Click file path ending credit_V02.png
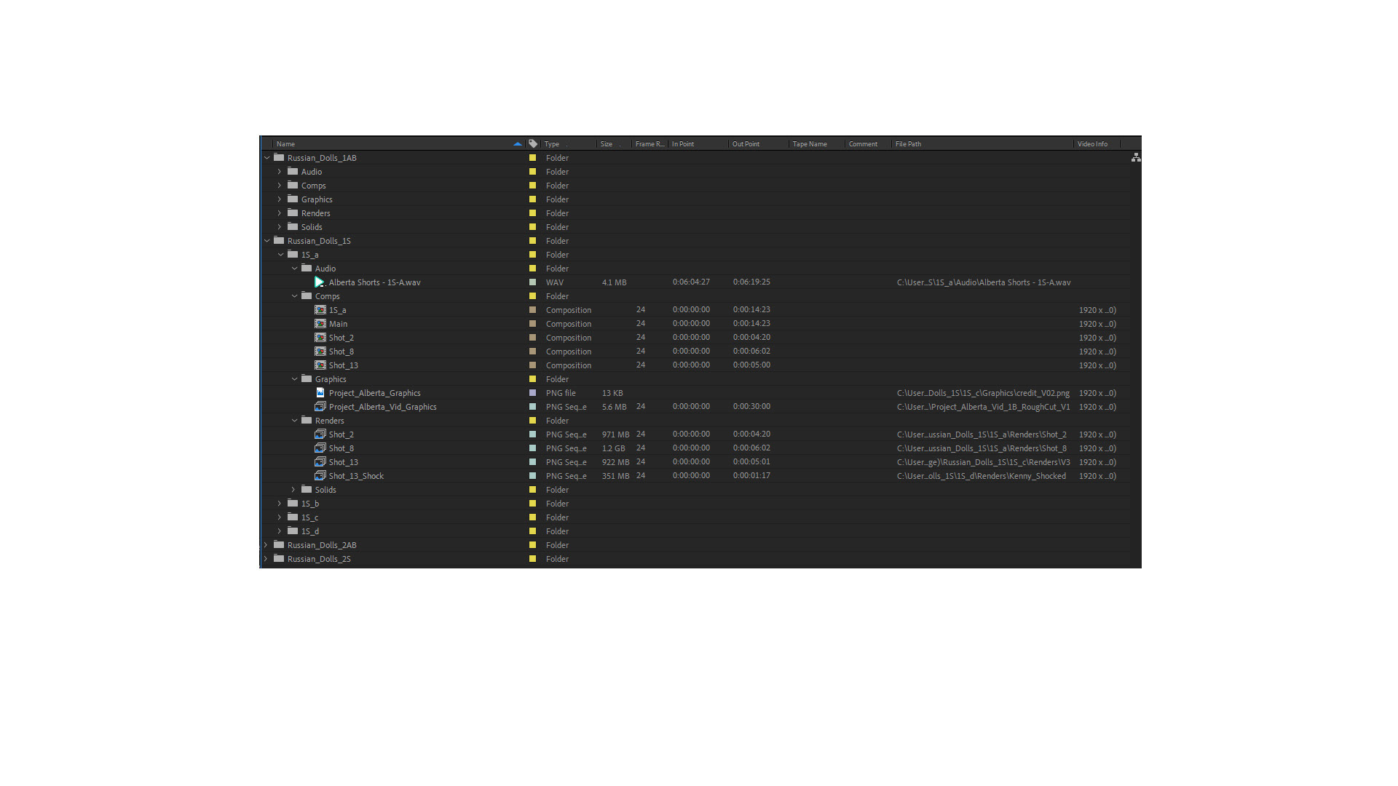 983,393
